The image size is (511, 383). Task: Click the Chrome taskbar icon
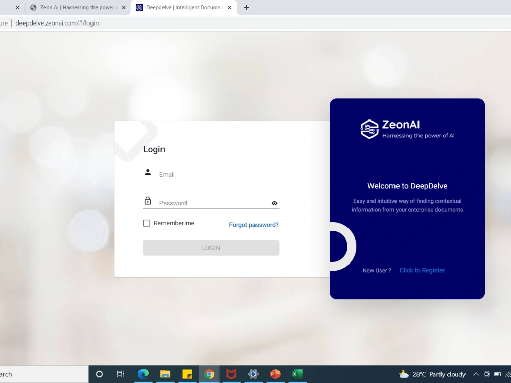pos(209,374)
